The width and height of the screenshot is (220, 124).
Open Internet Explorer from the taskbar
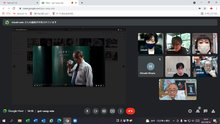(x=51, y=121)
